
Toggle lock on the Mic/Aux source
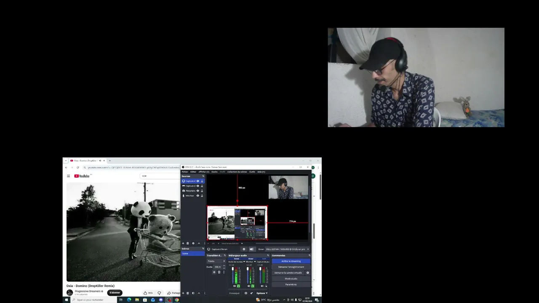202,196
